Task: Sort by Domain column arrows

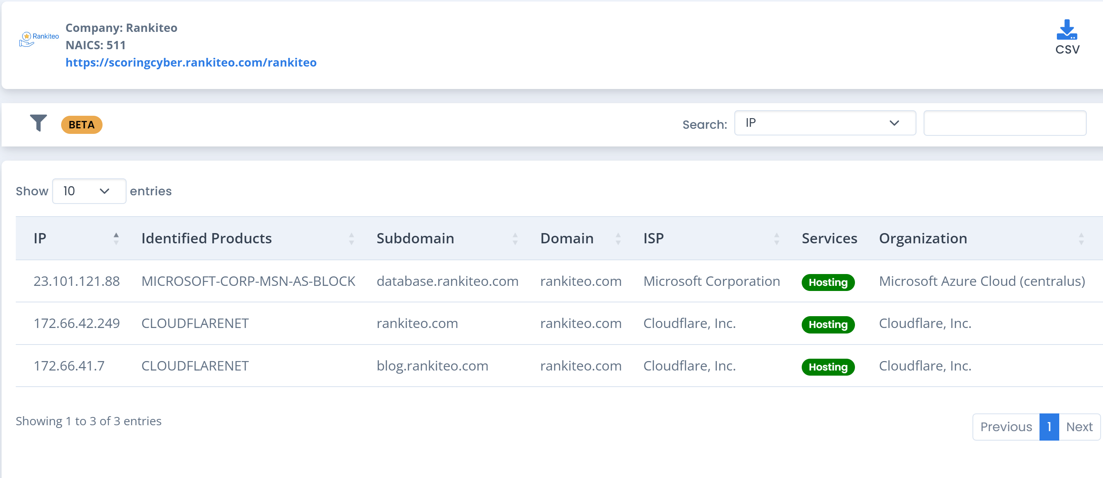Action: click(x=618, y=239)
